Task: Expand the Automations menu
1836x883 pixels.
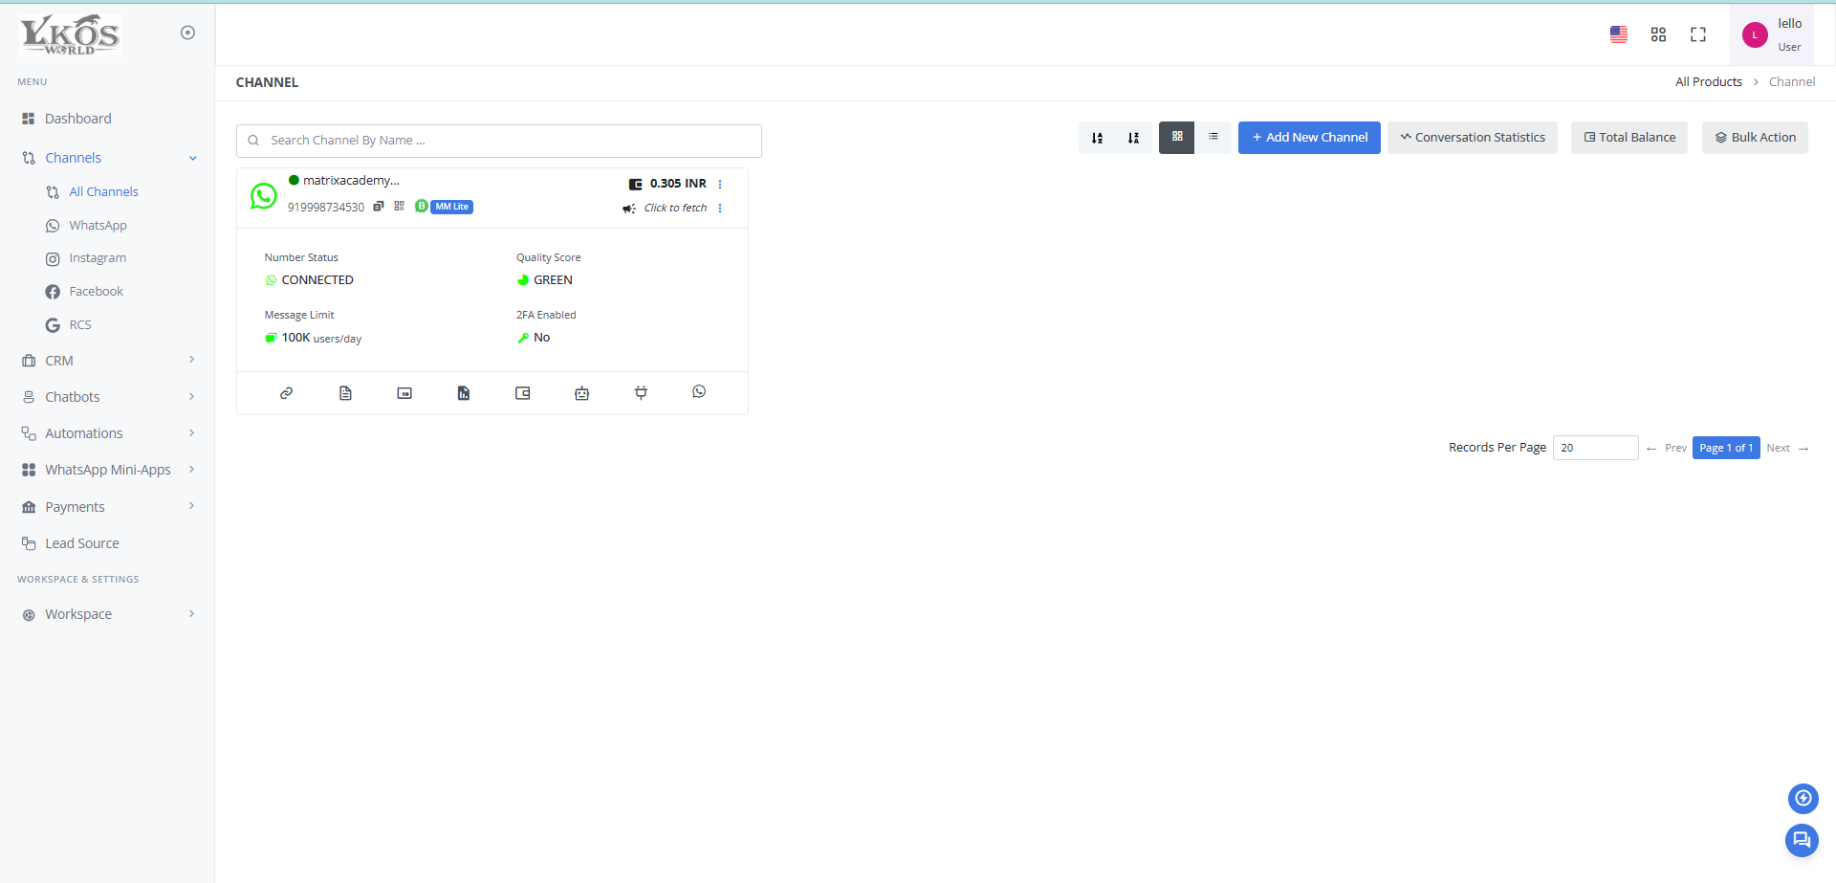Action: (x=107, y=433)
